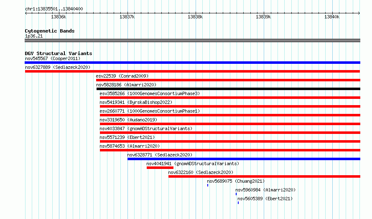Screen dimensions: 372x219
Task: Open nsv6322160 (Sedlazeck2020) label
Action: pyautogui.click(x=201, y=172)
